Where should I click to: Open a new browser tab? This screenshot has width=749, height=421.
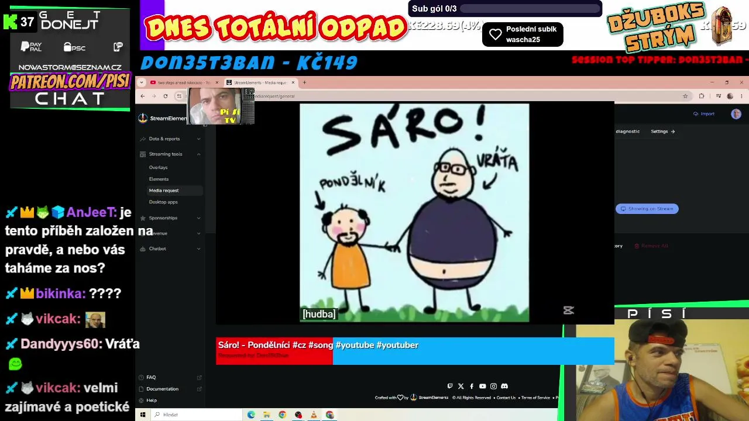coord(304,82)
